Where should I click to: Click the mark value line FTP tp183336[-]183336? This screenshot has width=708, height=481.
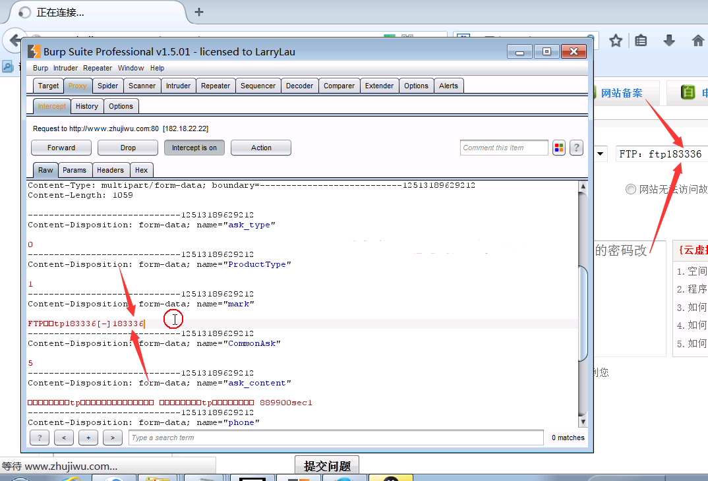click(x=86, y=324)
